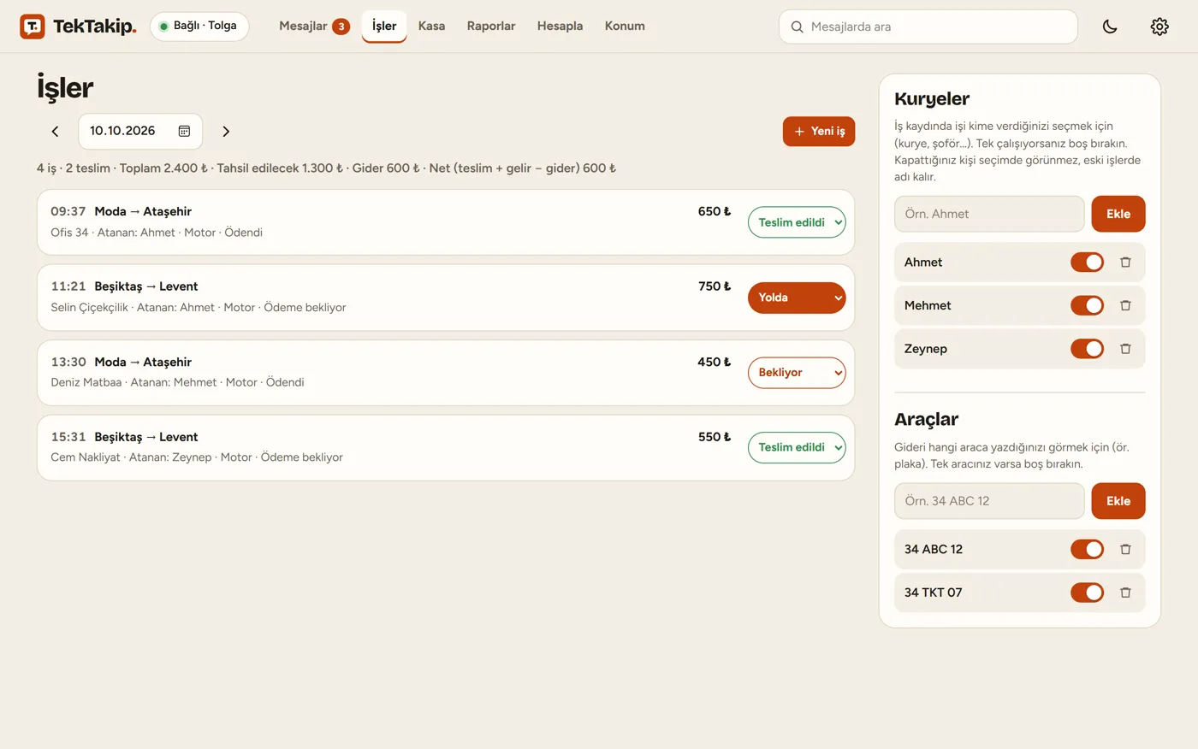This screenshot has height=749, width=1198.
Task: Click the unread badge showing 3
Action: (x=341, y=27)
